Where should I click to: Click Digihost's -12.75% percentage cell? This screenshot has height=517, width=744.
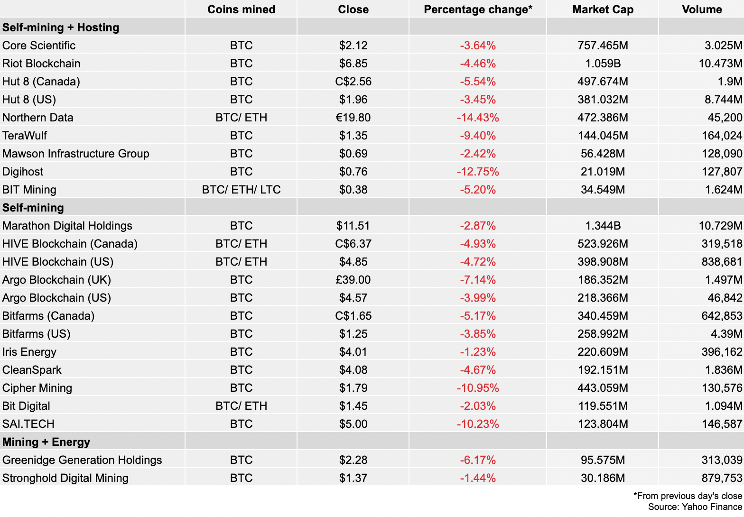click(x=478, y=172)
